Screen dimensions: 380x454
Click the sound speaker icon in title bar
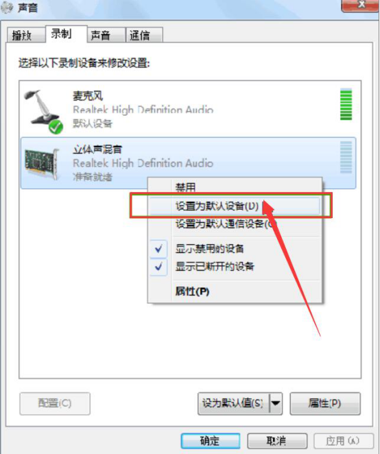[x=7, y=8]
